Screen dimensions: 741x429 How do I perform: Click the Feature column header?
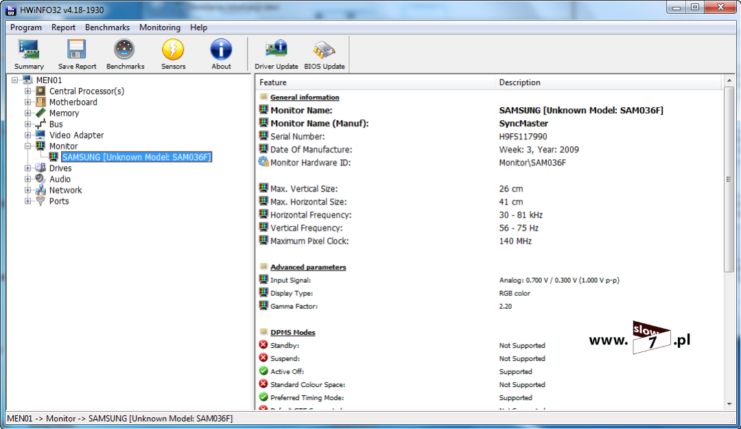[375, 82]
